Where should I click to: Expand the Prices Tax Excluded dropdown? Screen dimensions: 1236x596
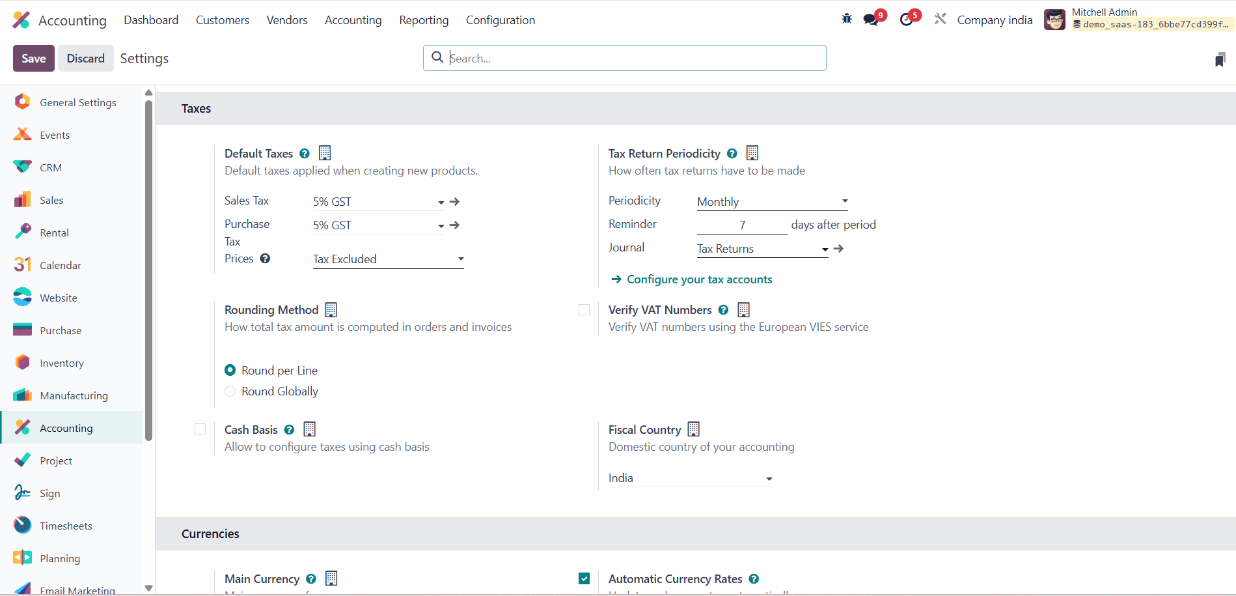388,259
